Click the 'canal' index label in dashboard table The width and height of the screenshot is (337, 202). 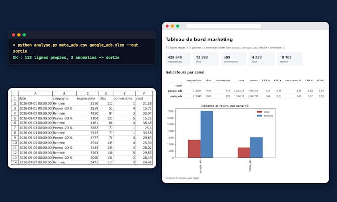coord(179,85)
